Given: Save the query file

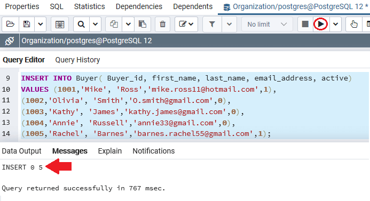Looking at the screenshot, I should [x=27, y=24].
